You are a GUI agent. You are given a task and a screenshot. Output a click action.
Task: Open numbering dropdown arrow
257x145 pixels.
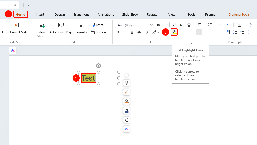pos(214,25)
